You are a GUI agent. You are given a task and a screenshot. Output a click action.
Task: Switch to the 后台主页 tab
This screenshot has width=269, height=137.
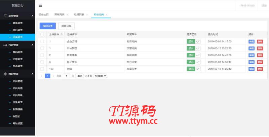coord(44,14)
